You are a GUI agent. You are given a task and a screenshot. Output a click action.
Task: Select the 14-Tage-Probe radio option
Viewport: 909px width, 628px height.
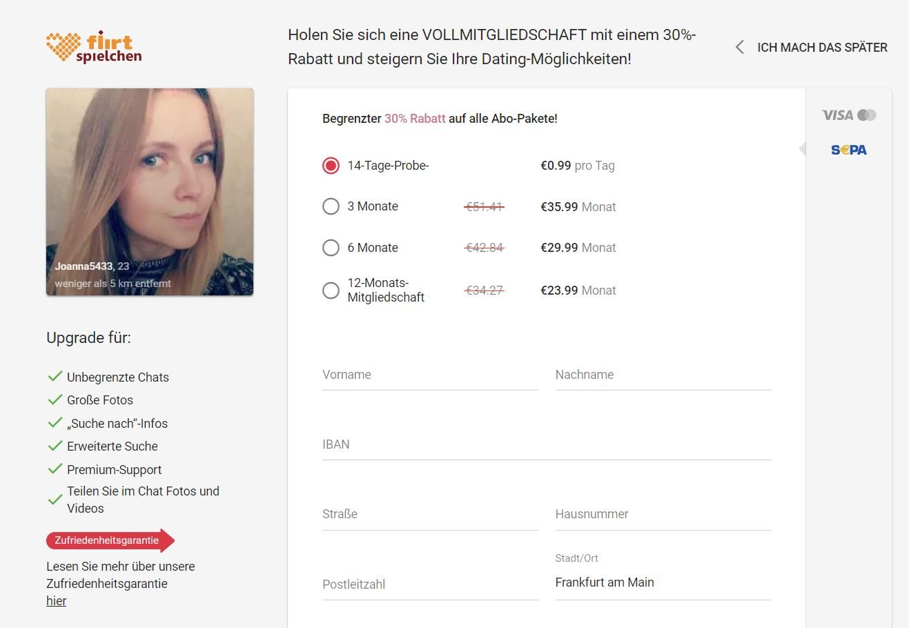[331, 166]
